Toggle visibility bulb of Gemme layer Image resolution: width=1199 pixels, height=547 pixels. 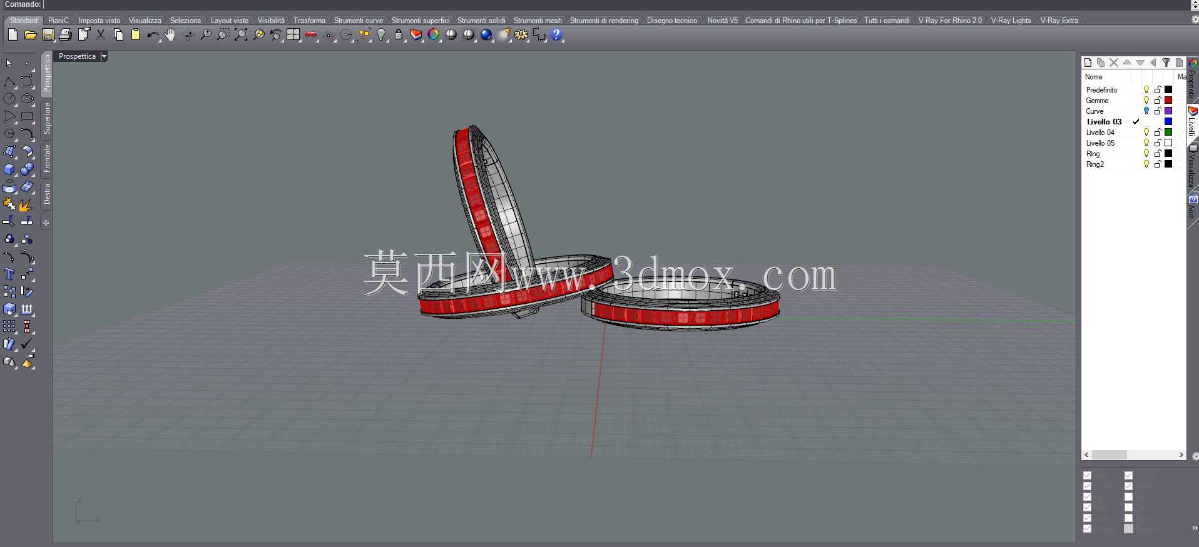1146,101
